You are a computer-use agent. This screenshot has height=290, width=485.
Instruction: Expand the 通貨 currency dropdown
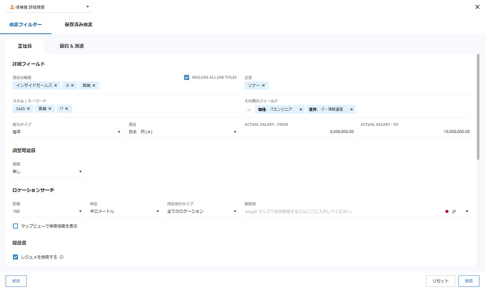pos(182,132)
